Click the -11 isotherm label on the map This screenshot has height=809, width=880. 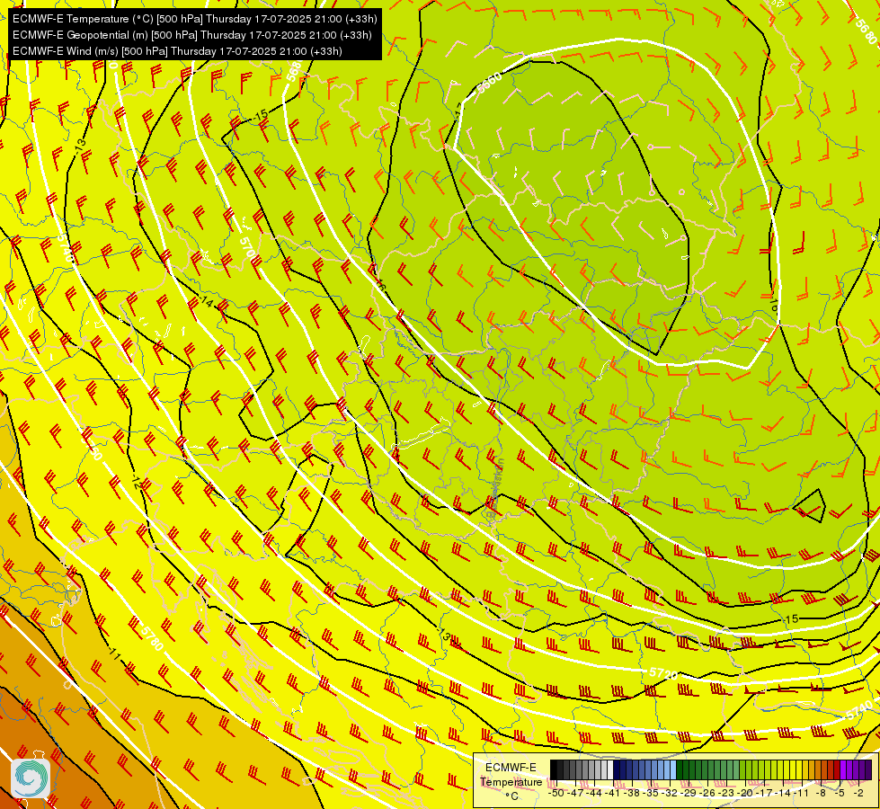tap(114, 654)
